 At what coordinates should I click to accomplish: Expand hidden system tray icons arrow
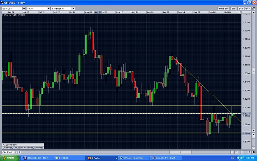[x=238, y=158]
